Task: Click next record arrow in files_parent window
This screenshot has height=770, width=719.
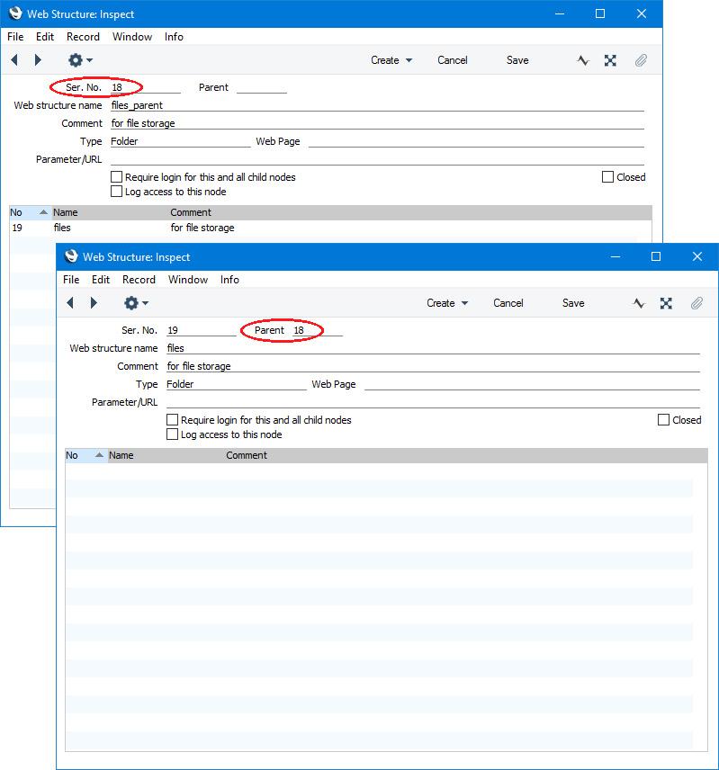Action: (x=38, y=60)
